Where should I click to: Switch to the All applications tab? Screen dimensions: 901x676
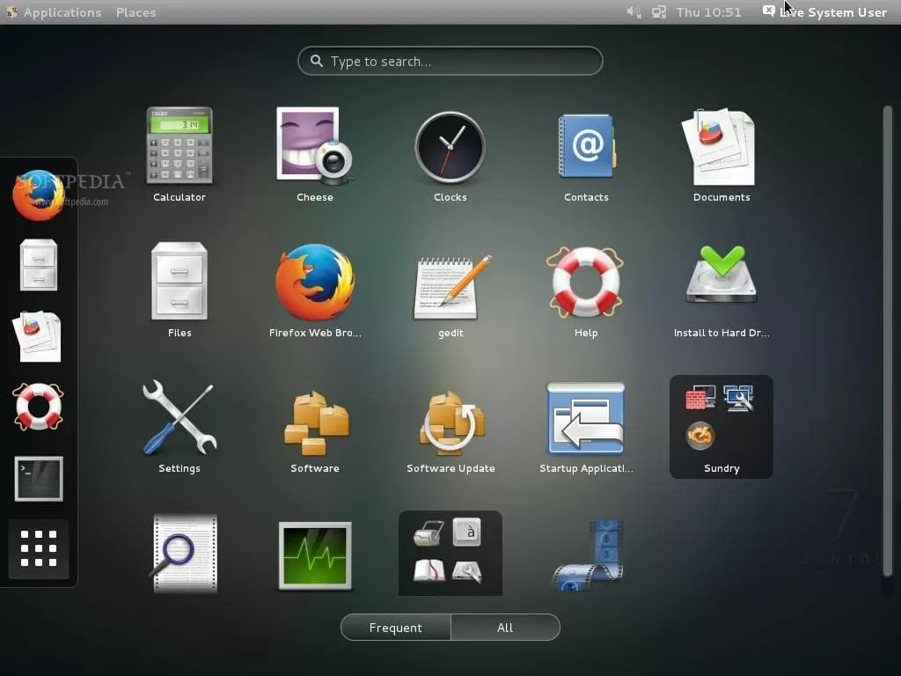coord(506,627)
